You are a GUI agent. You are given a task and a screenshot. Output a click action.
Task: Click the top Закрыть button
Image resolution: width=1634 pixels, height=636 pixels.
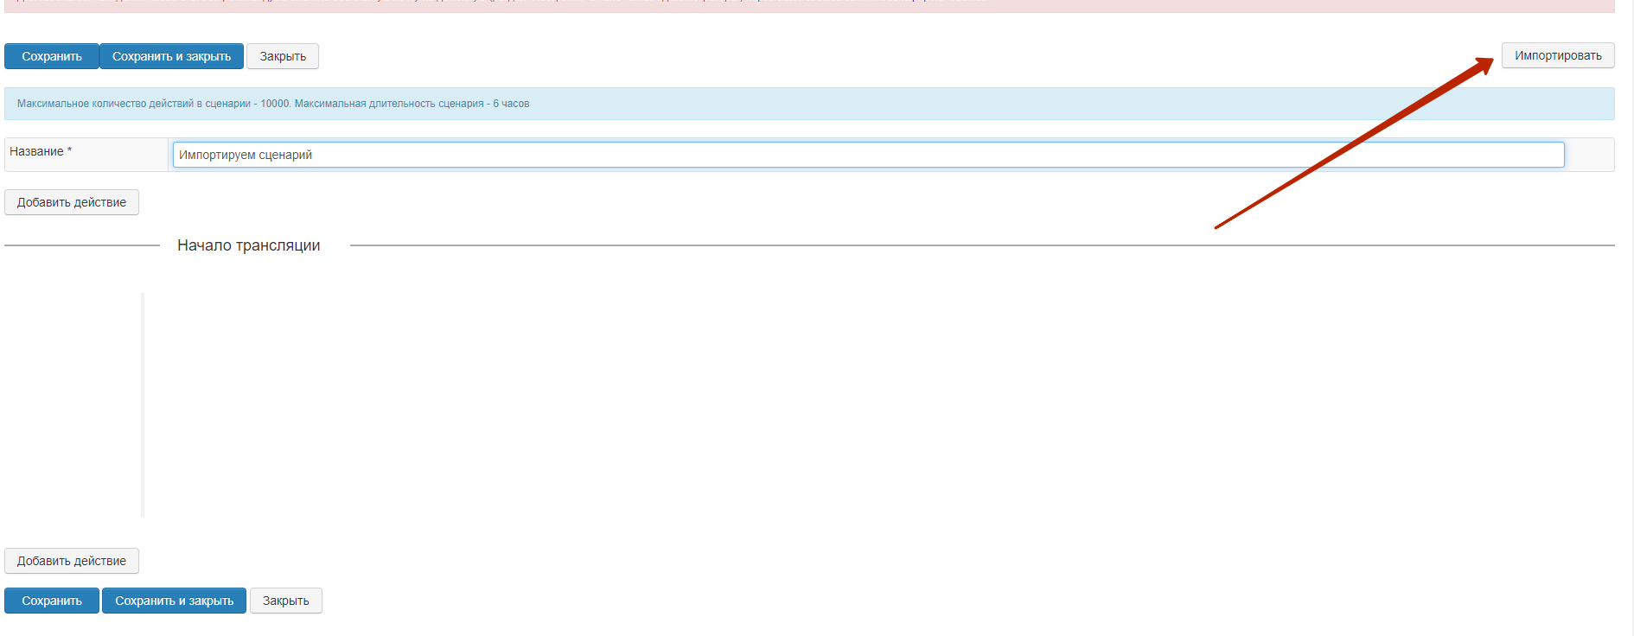[283, 56]
